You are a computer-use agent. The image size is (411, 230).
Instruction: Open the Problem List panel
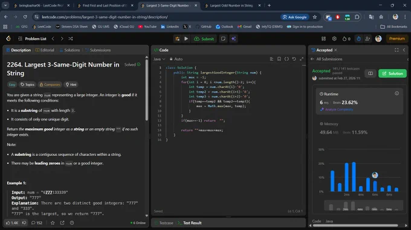(x=32, y=39)
